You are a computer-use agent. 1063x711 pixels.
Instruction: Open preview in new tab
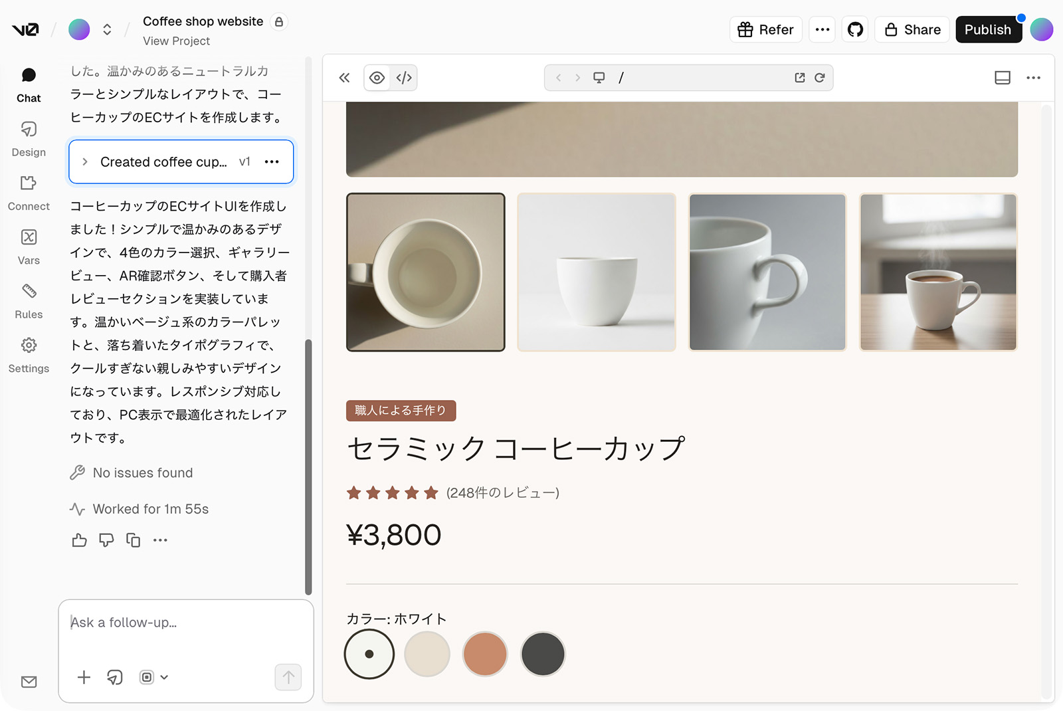click(800, 78)
